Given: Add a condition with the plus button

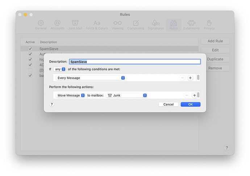Looking at the screenshot, I should tap(190, 78).
